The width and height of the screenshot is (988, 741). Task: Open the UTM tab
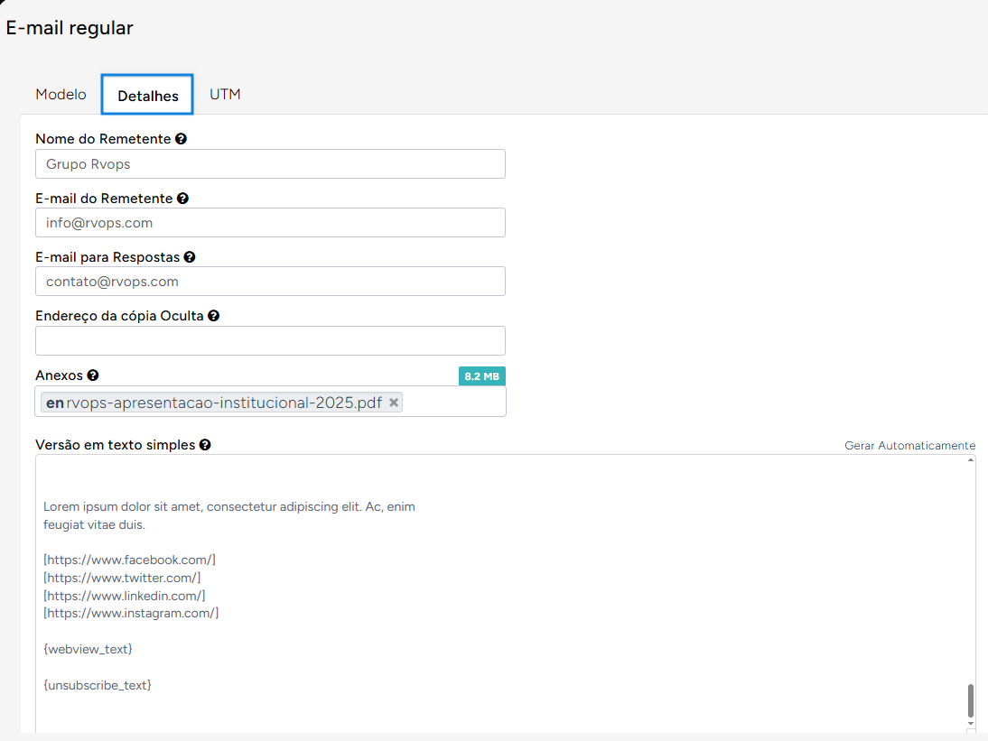pyautogui.click(x=225, y=95)
